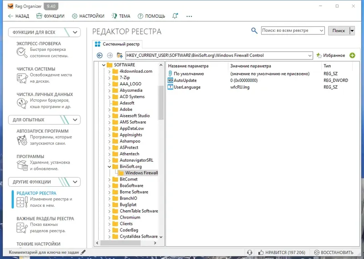364x259 pixels.
Task: Expand the Aiseesoft Studio tree node
Action: [x=109, y=116]
